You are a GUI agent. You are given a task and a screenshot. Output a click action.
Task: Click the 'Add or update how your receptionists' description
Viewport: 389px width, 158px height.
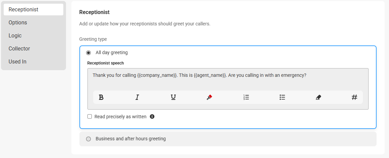click(145, 24)
